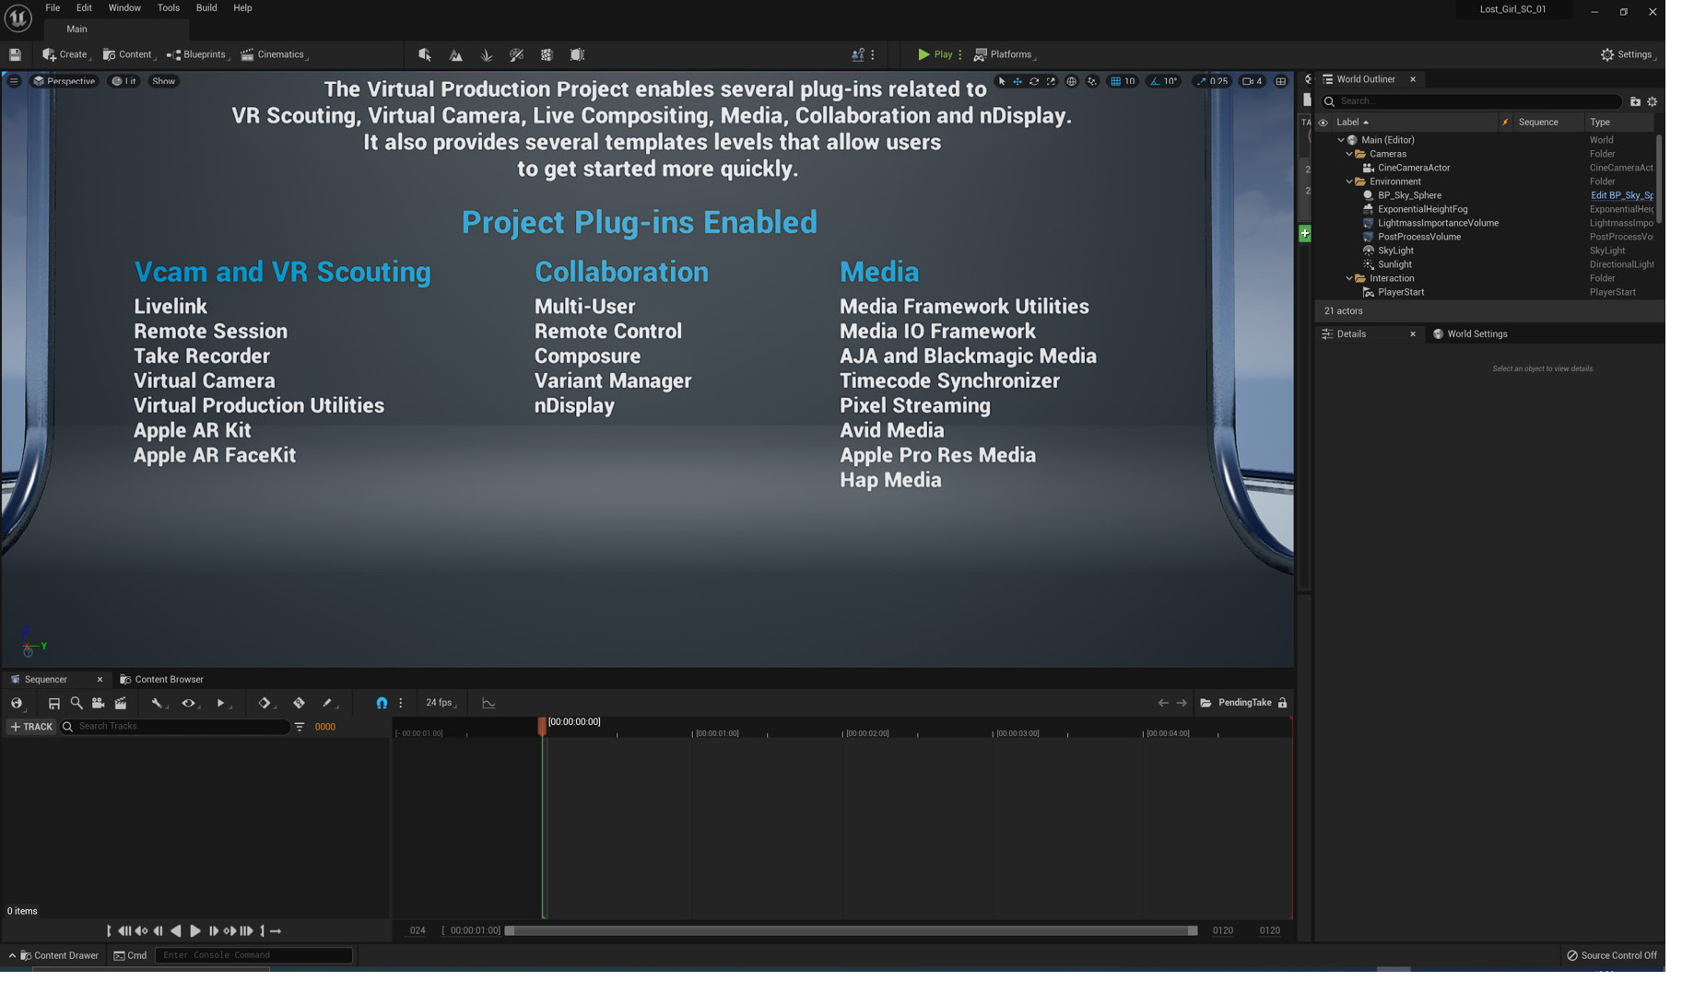
Task: Toggle Sequencer snapping magnet icon
Action: click(x=382, y=704)
